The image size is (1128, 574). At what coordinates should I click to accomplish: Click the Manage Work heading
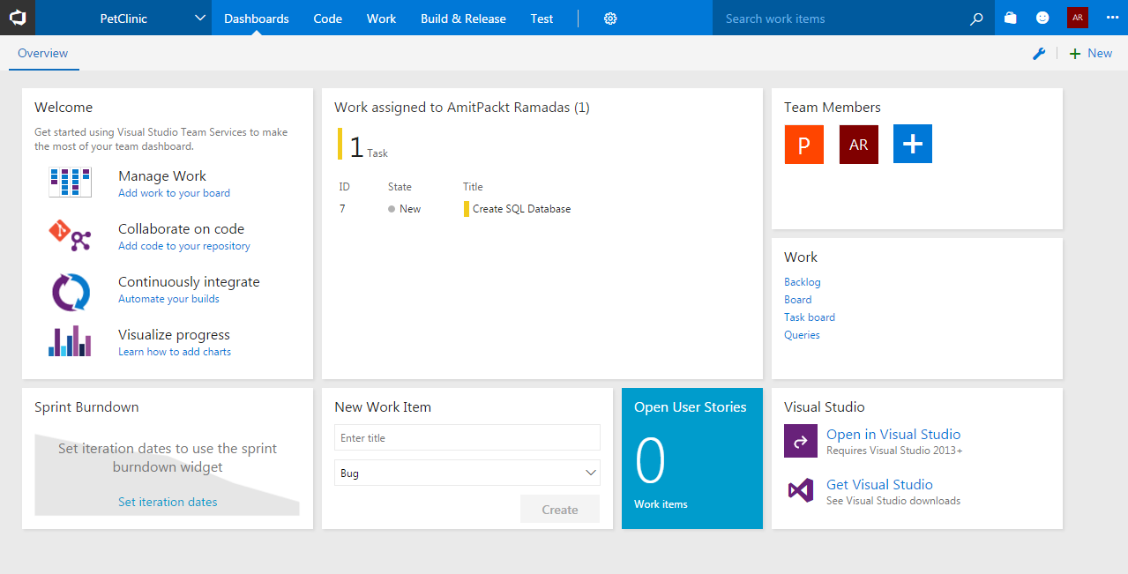[162, 176]
